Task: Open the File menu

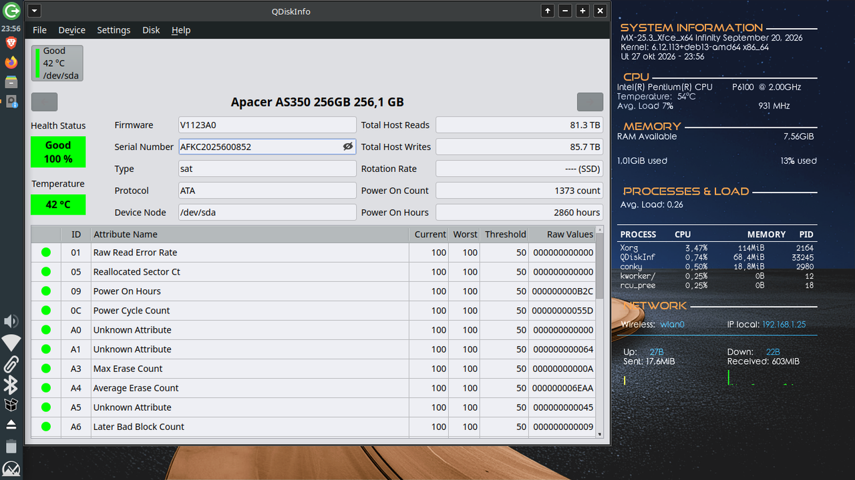Action: click(x=39, y=30)
